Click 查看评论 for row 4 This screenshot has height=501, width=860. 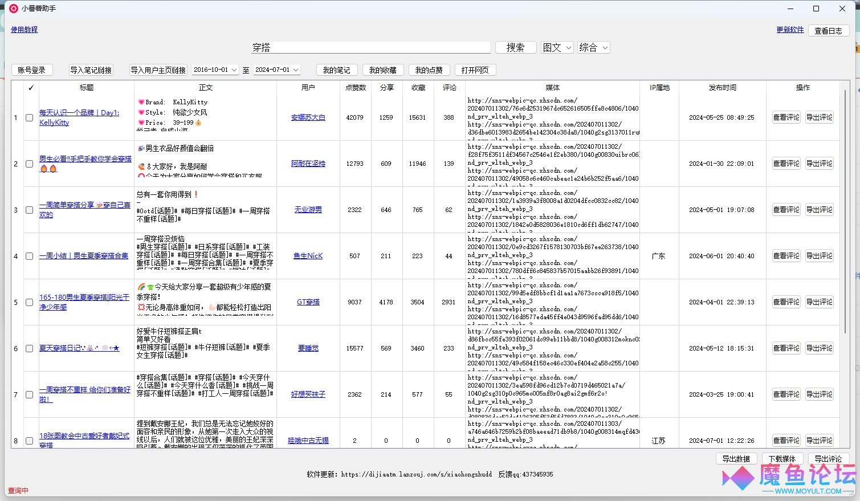coord(786,256)
